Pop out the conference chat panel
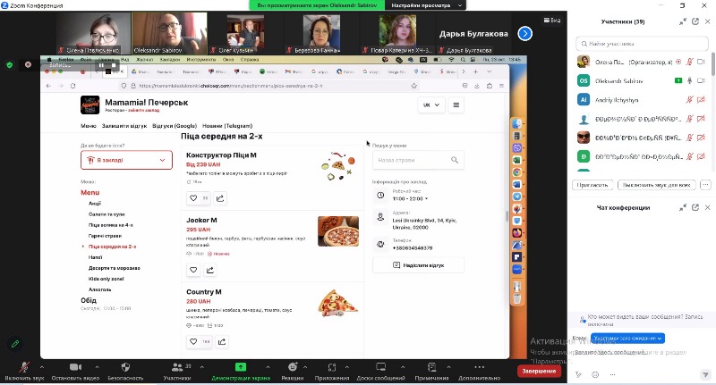Image resolution: width=716 pixels, height=385 pixels. (695, 207)
